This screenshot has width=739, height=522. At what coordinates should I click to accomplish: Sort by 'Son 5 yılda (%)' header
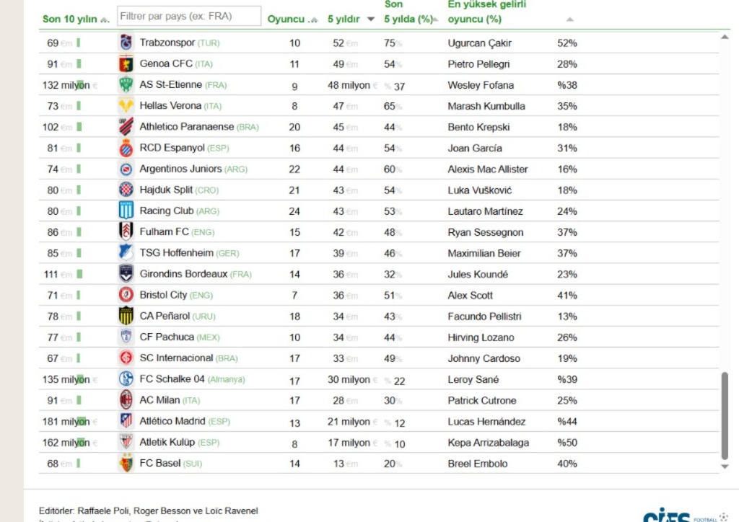(x=410, y=19)
